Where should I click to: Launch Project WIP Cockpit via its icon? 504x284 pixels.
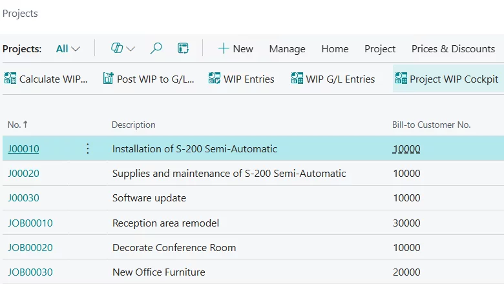pos(401,79)
